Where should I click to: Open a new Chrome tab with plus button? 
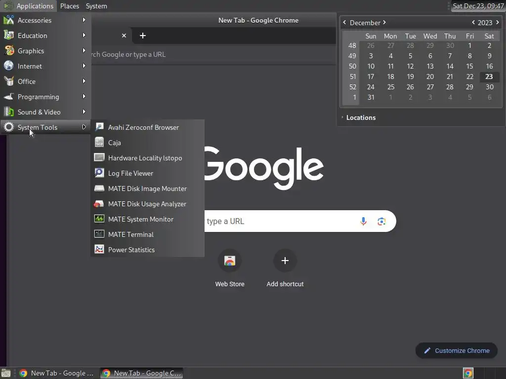point(143,36)
